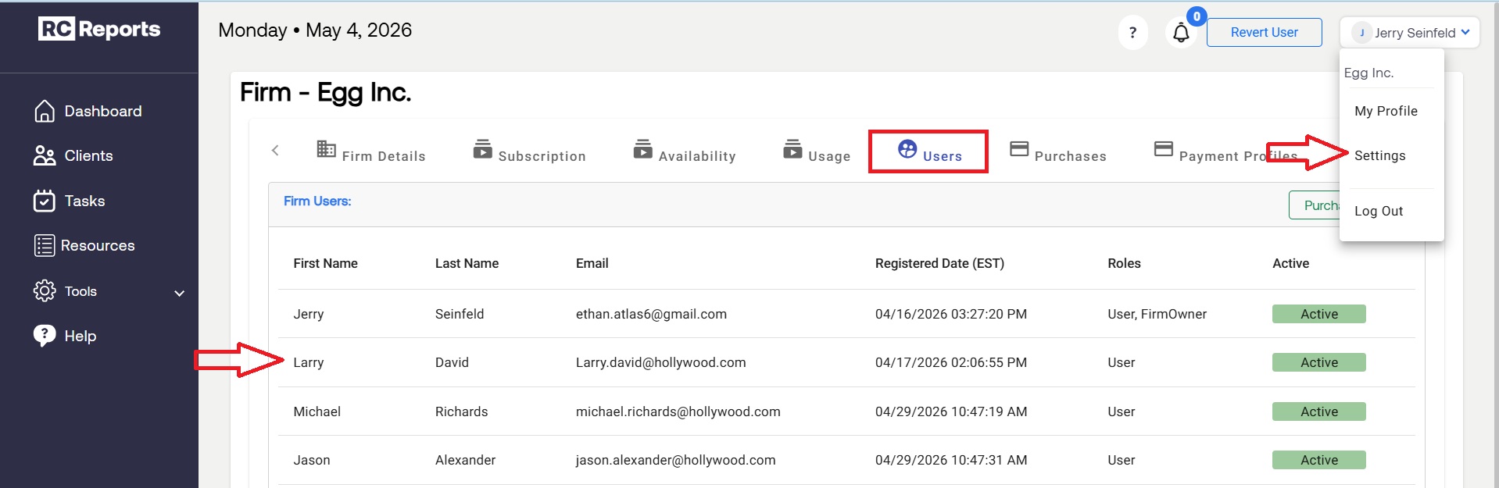The image size is (1499, 488).
Task: Click the Active column header
Action: (1290, 263)
